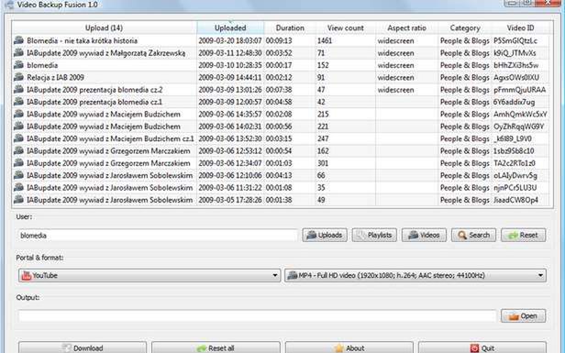Click the video icon of the row uploaded 2009-03-05 17:28:26
Viewport: 565px width, 353px height.
coord(18,200)
